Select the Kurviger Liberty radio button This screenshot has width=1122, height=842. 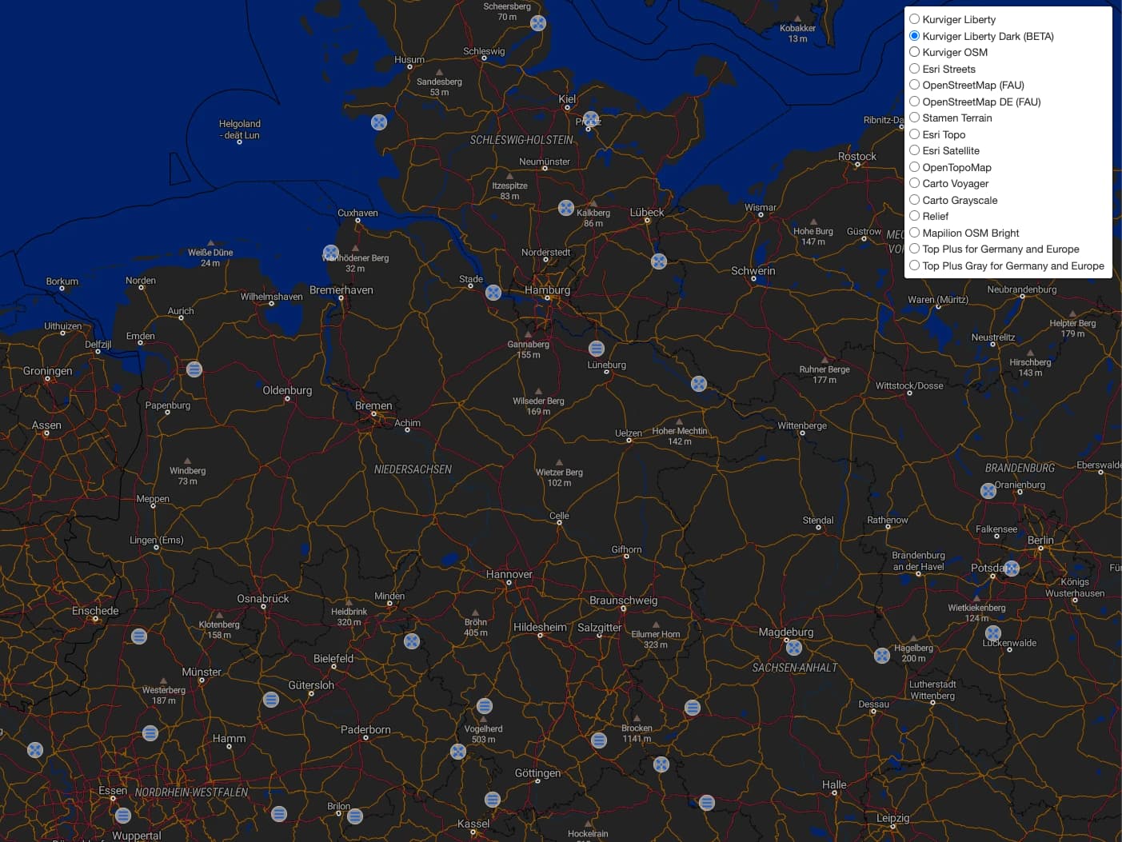coord(914,19)
